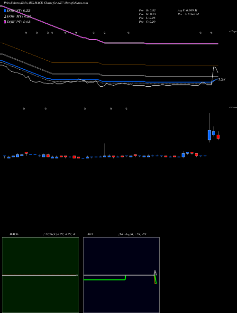Image resolution: width=237 pixels, height=313 pixels.
Task: Click the 'Pre H: 0.35' high value
Action: [x=147, y=14]
